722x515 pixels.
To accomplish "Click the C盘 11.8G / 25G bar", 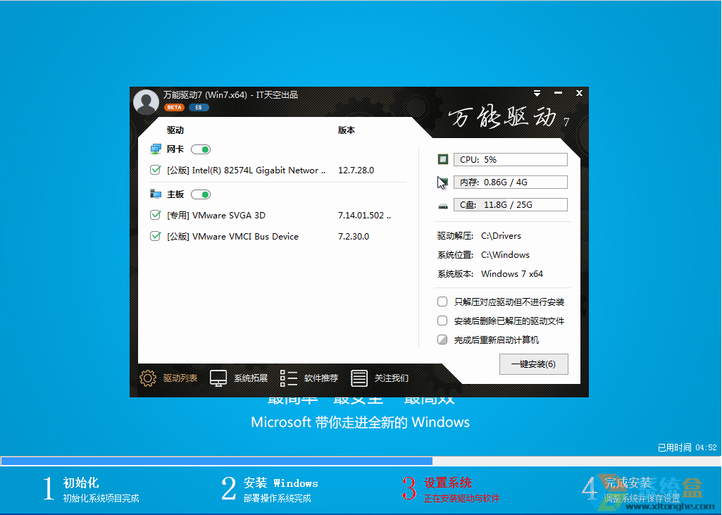I will 510,204.
